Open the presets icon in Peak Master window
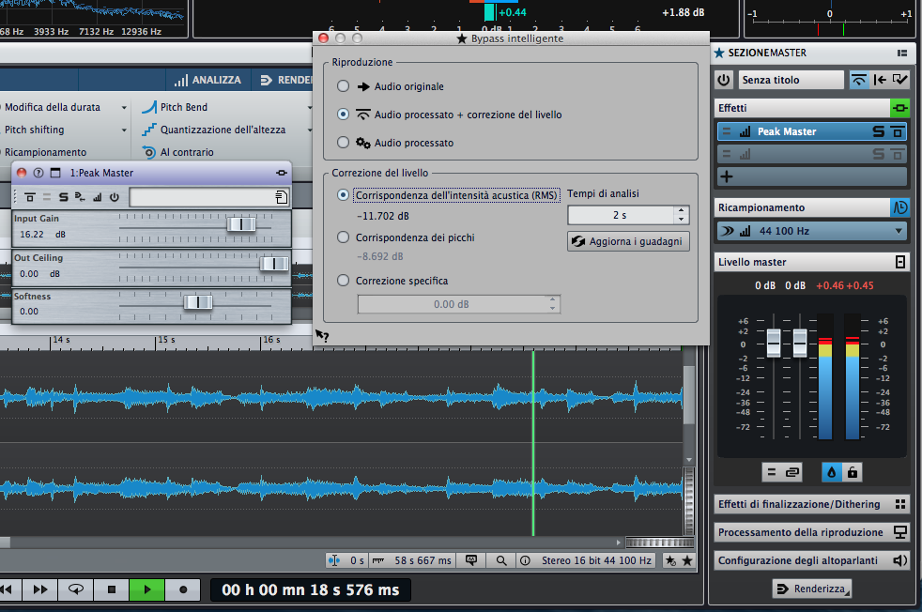Screen dimensions: 922x612 [281, 197]
